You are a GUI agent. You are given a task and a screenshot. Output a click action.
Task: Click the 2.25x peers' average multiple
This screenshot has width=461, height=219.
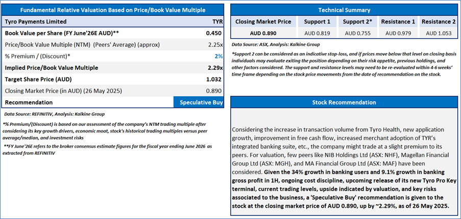pyautogui.click(x=215, y=45)
